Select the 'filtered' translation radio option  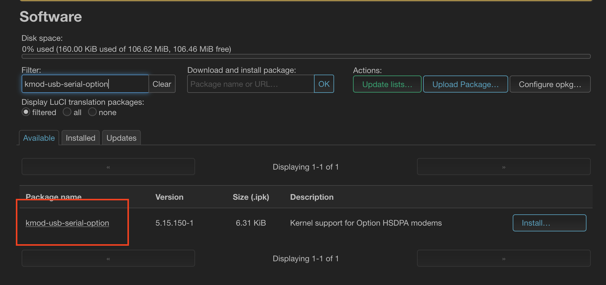[26, 112]
